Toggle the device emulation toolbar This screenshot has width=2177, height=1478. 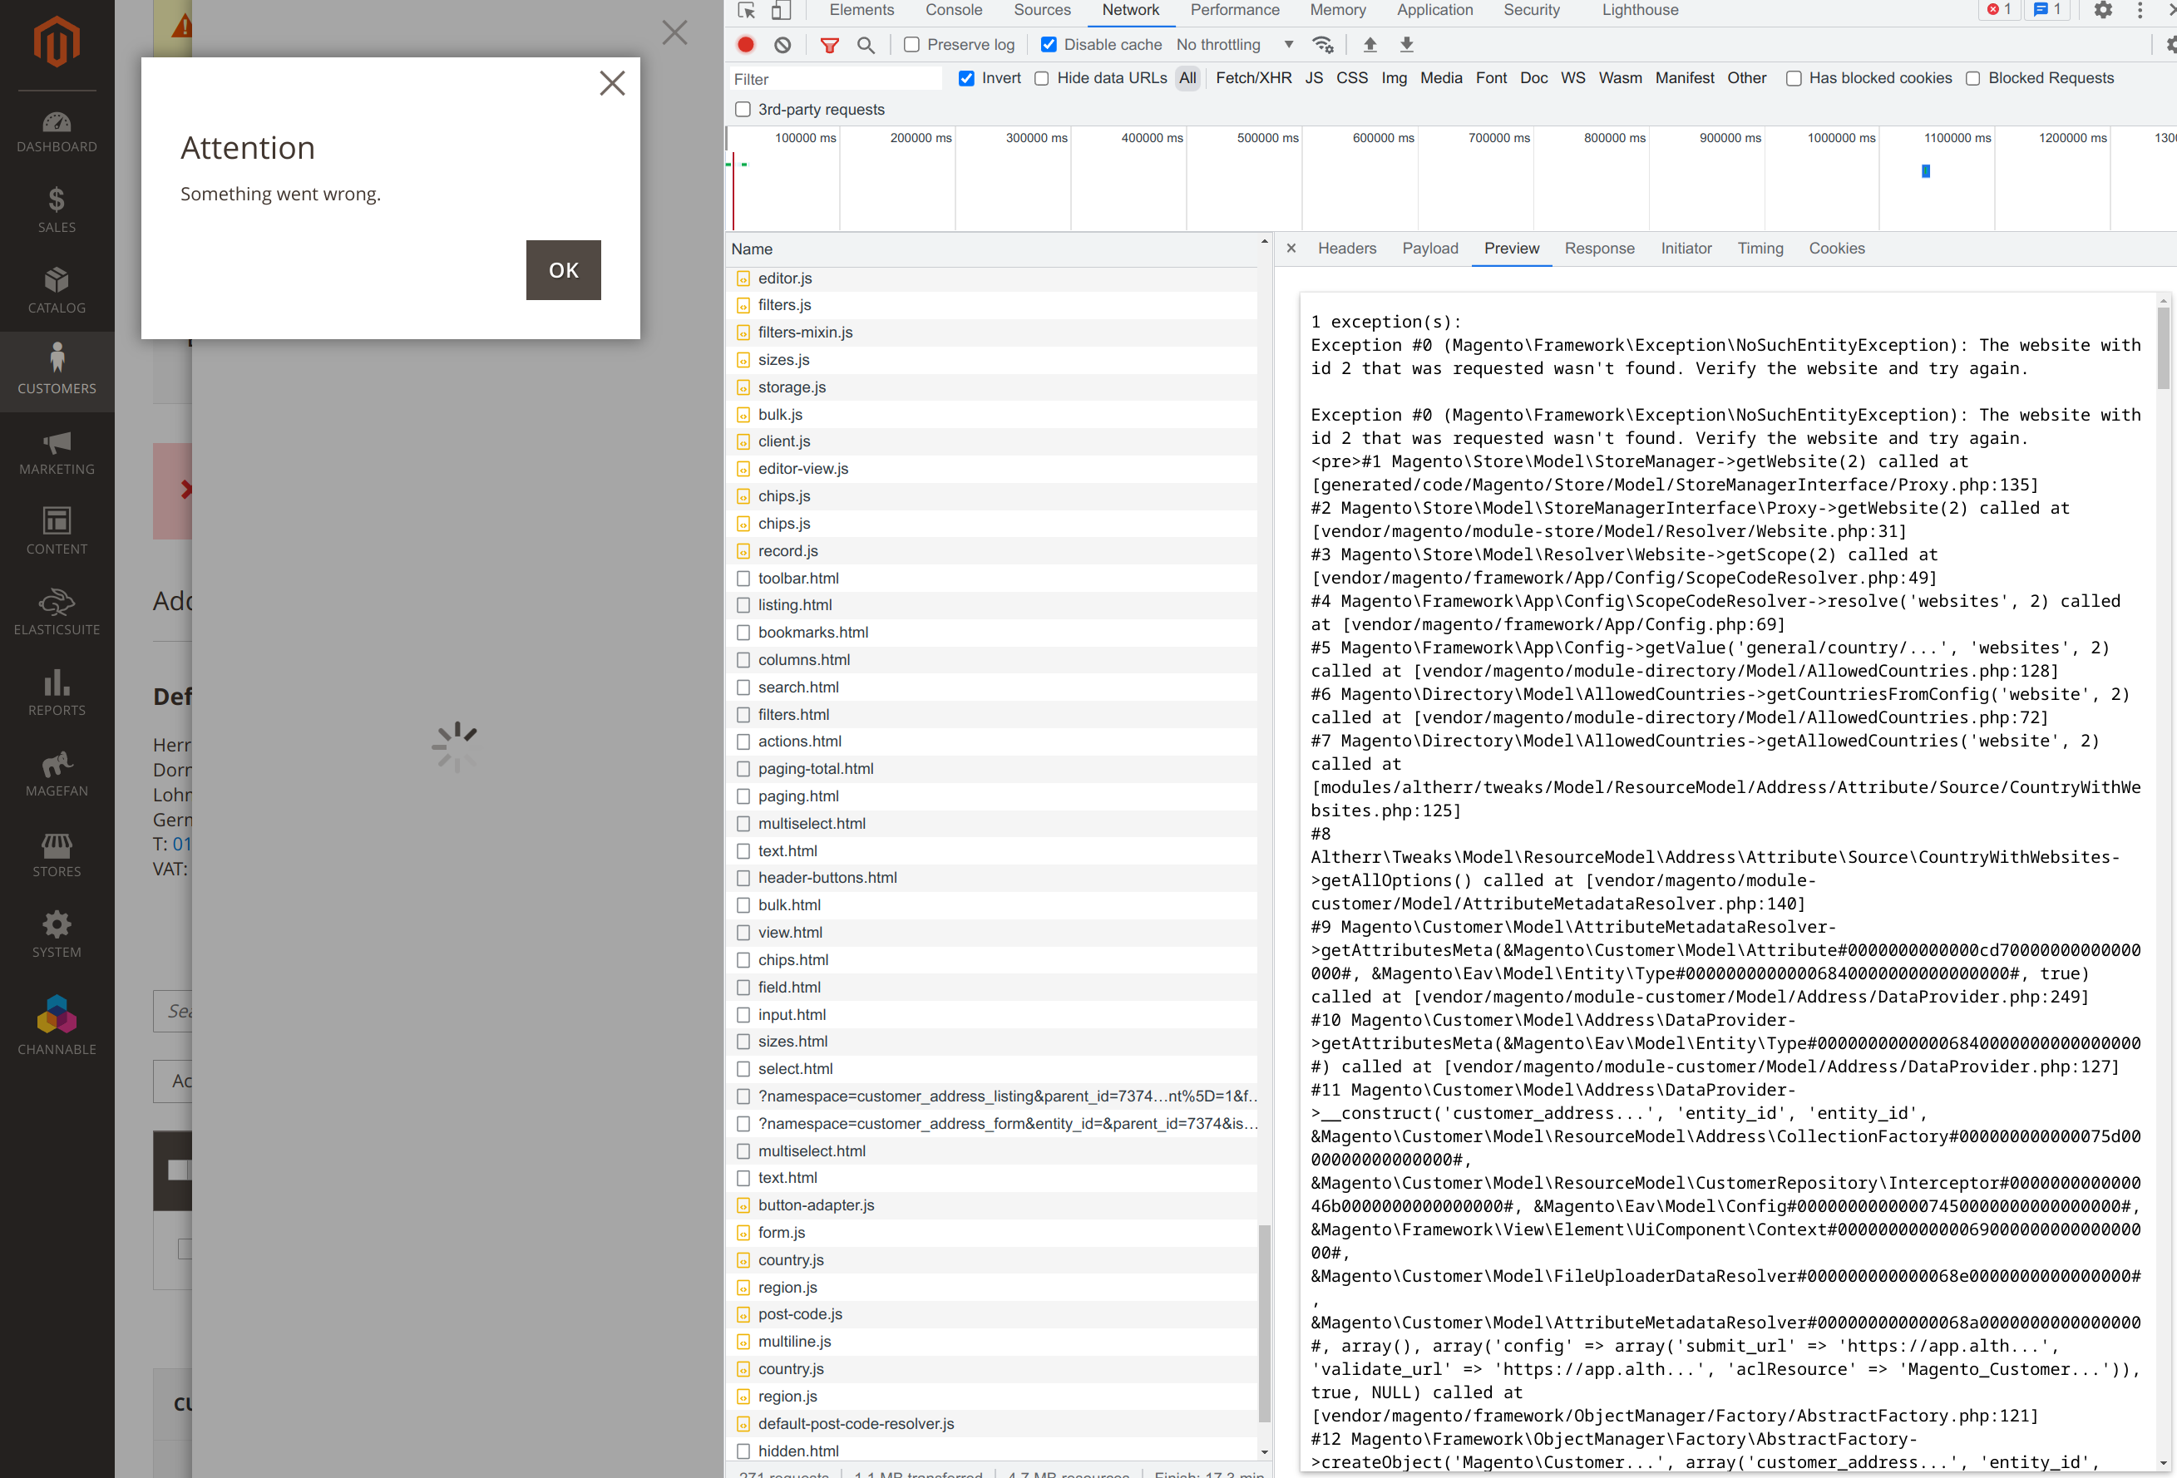pyautogui.click(x=783, y=10)
